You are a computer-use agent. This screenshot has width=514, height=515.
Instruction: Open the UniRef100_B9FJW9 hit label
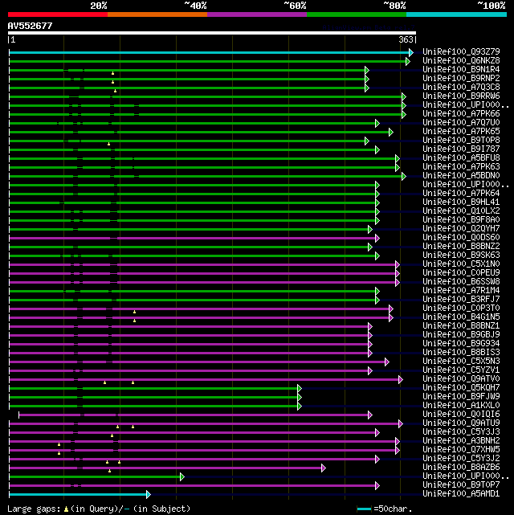461,397
